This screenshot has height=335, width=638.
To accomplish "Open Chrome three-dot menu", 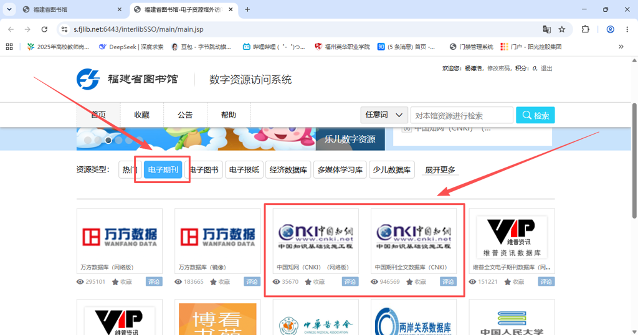I will tap(627, 29).
